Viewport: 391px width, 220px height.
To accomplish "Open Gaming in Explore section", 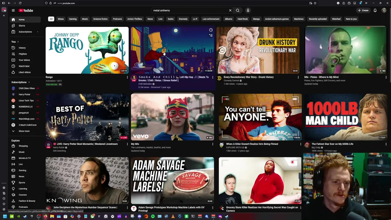I will coord(25,170).
